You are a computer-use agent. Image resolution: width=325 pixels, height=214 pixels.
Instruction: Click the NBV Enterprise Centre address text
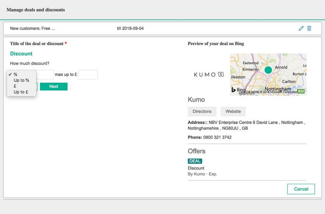247,125
